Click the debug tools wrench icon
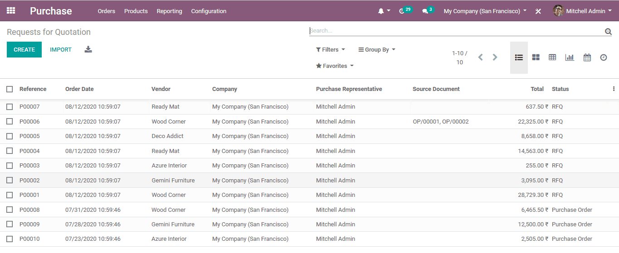Viewport: 619px width, 253px height. (538, 11)
